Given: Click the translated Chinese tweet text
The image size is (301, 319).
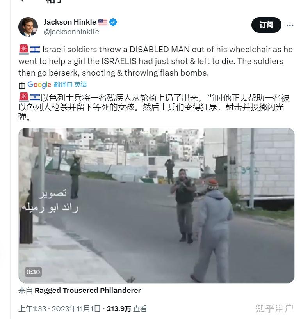Looking at the screenshot, I should (154, 107).
